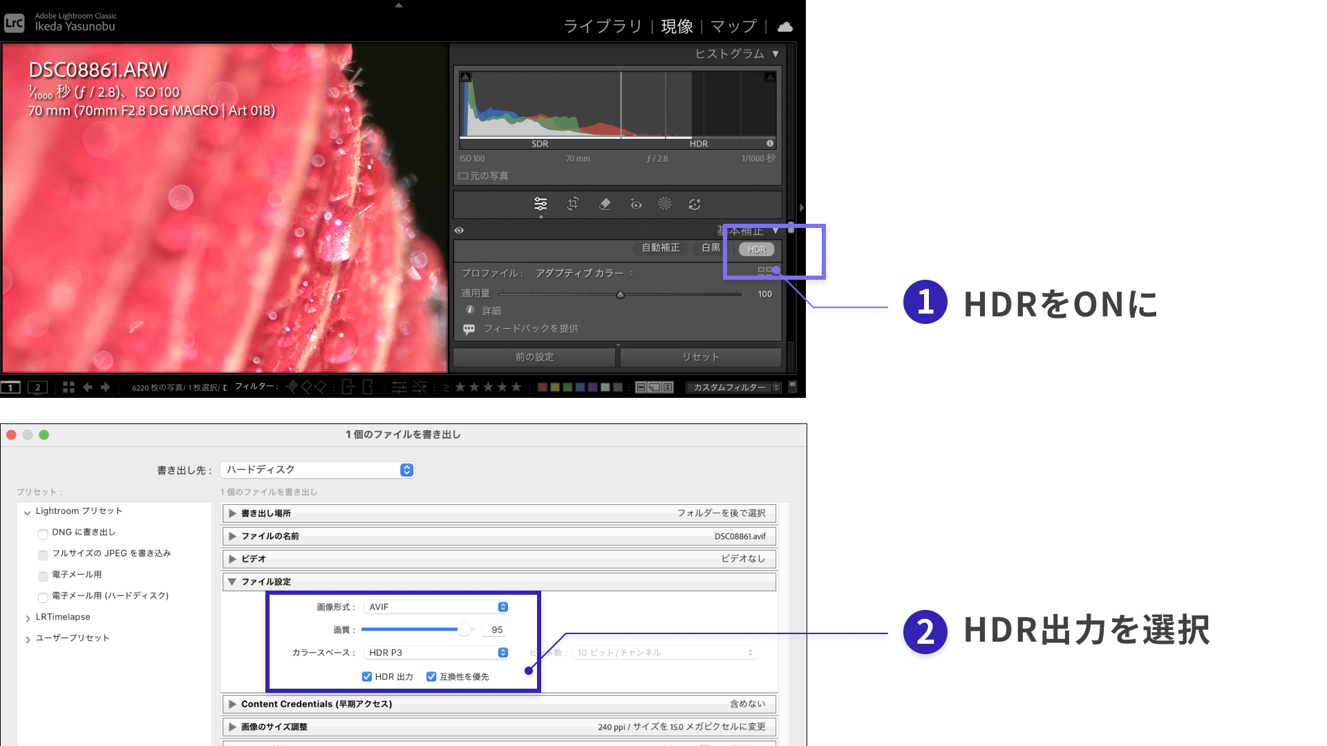
Task: Click the red color label filter swatch
Action: [x=543, y=388]
